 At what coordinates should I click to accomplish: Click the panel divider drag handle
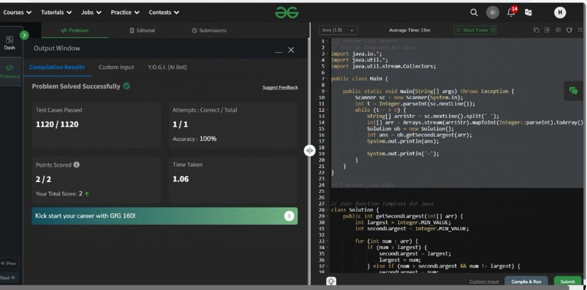point(309,150)
